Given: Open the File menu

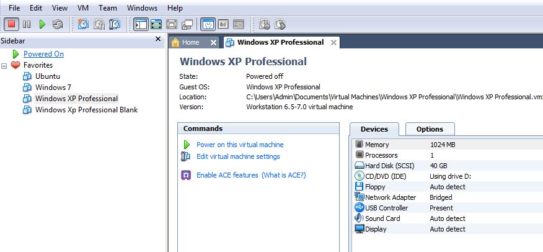Looking at the screenshot, I should click(x=14, y=8).
